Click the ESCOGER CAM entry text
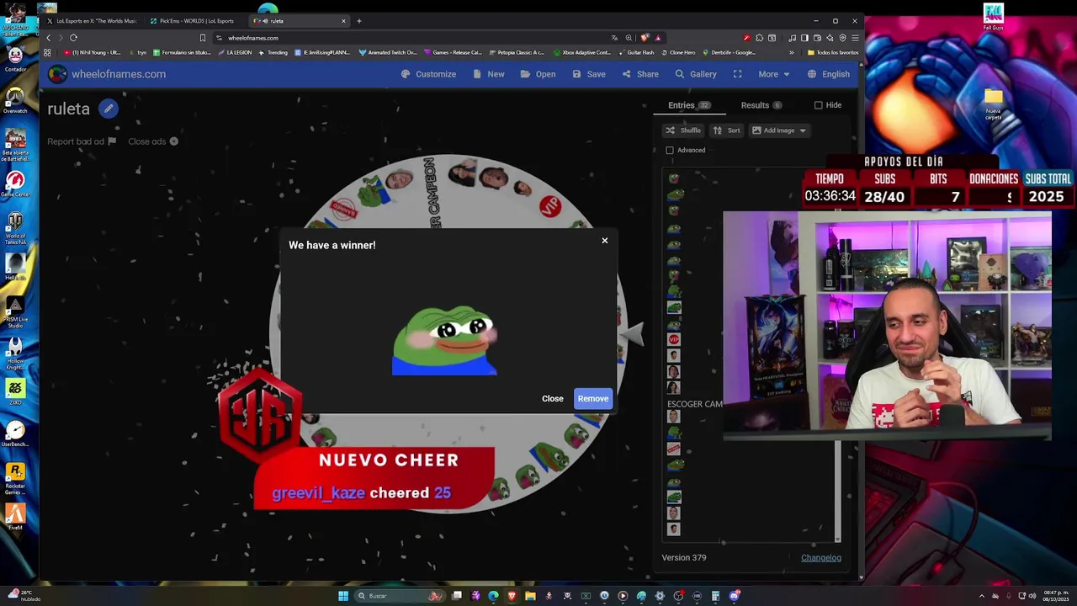Screen dimensions: 1077x606 click(x=695, y=404)
